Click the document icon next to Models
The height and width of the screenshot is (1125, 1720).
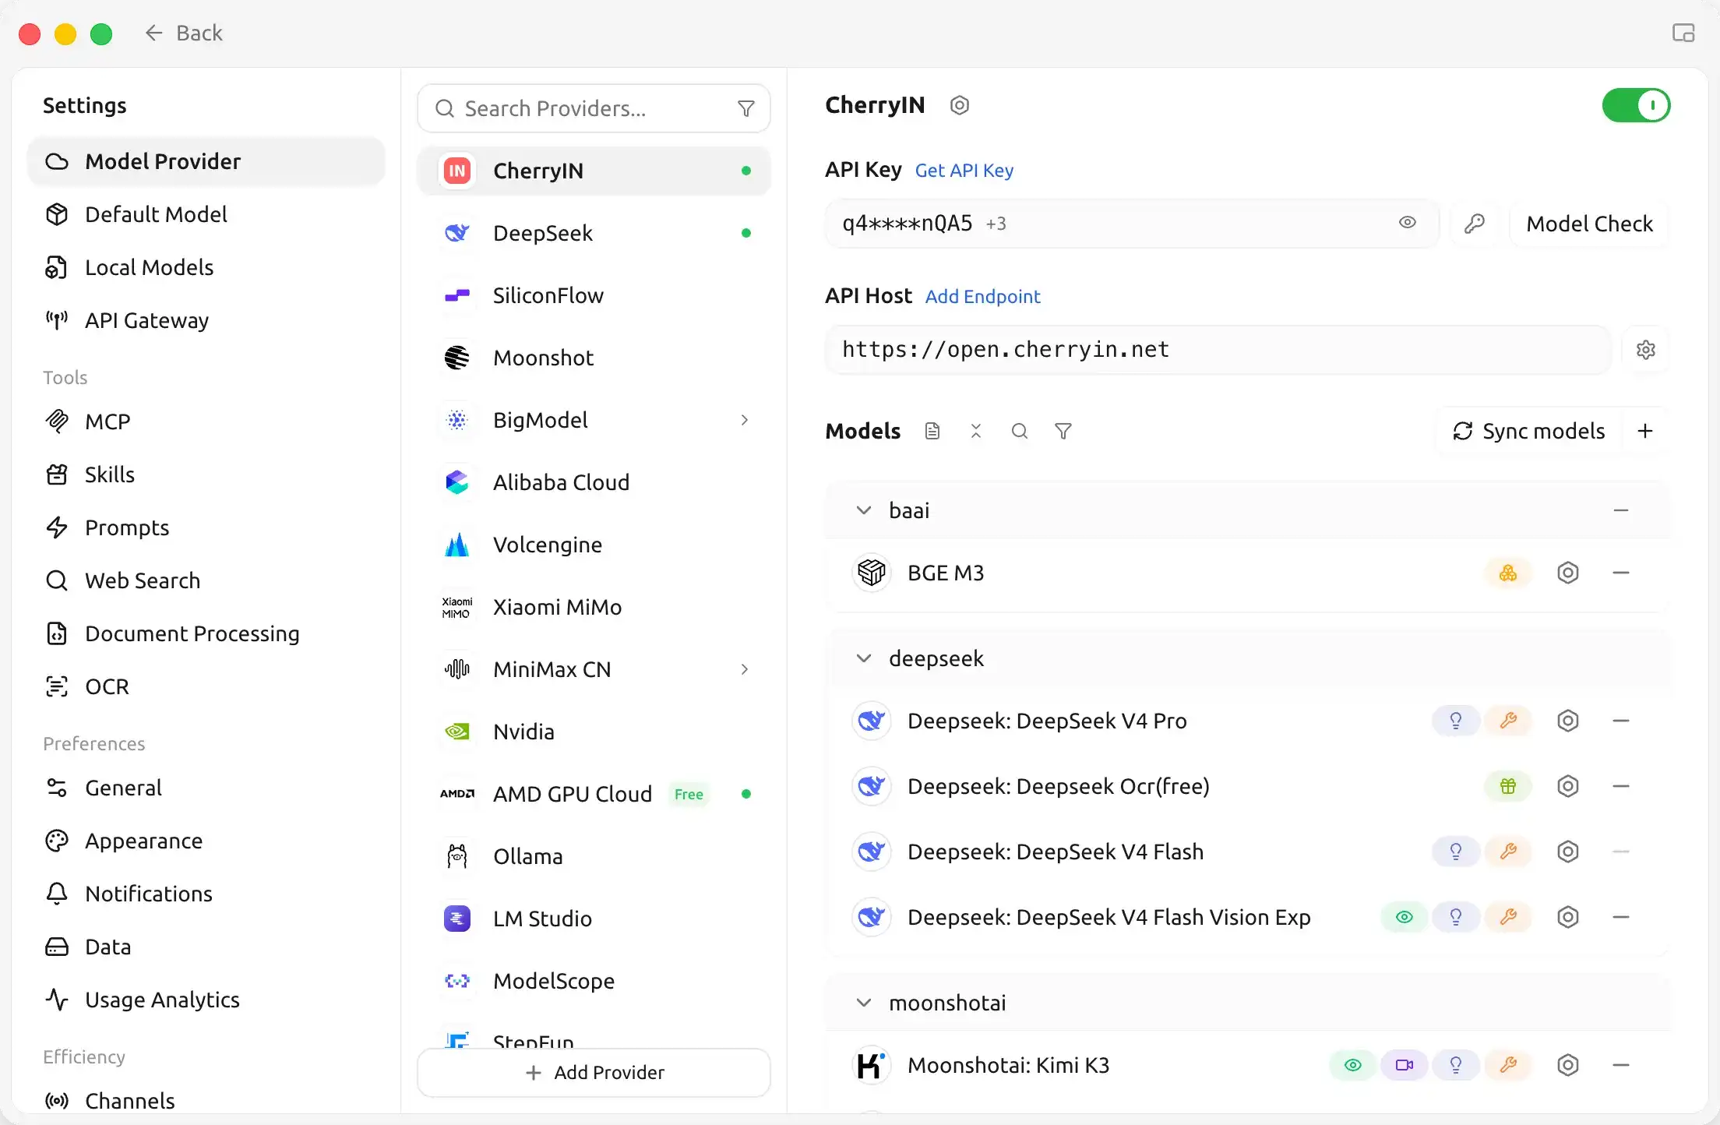932,431
